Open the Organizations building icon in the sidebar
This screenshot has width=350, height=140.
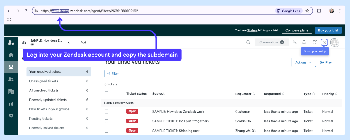pos(11,91)
